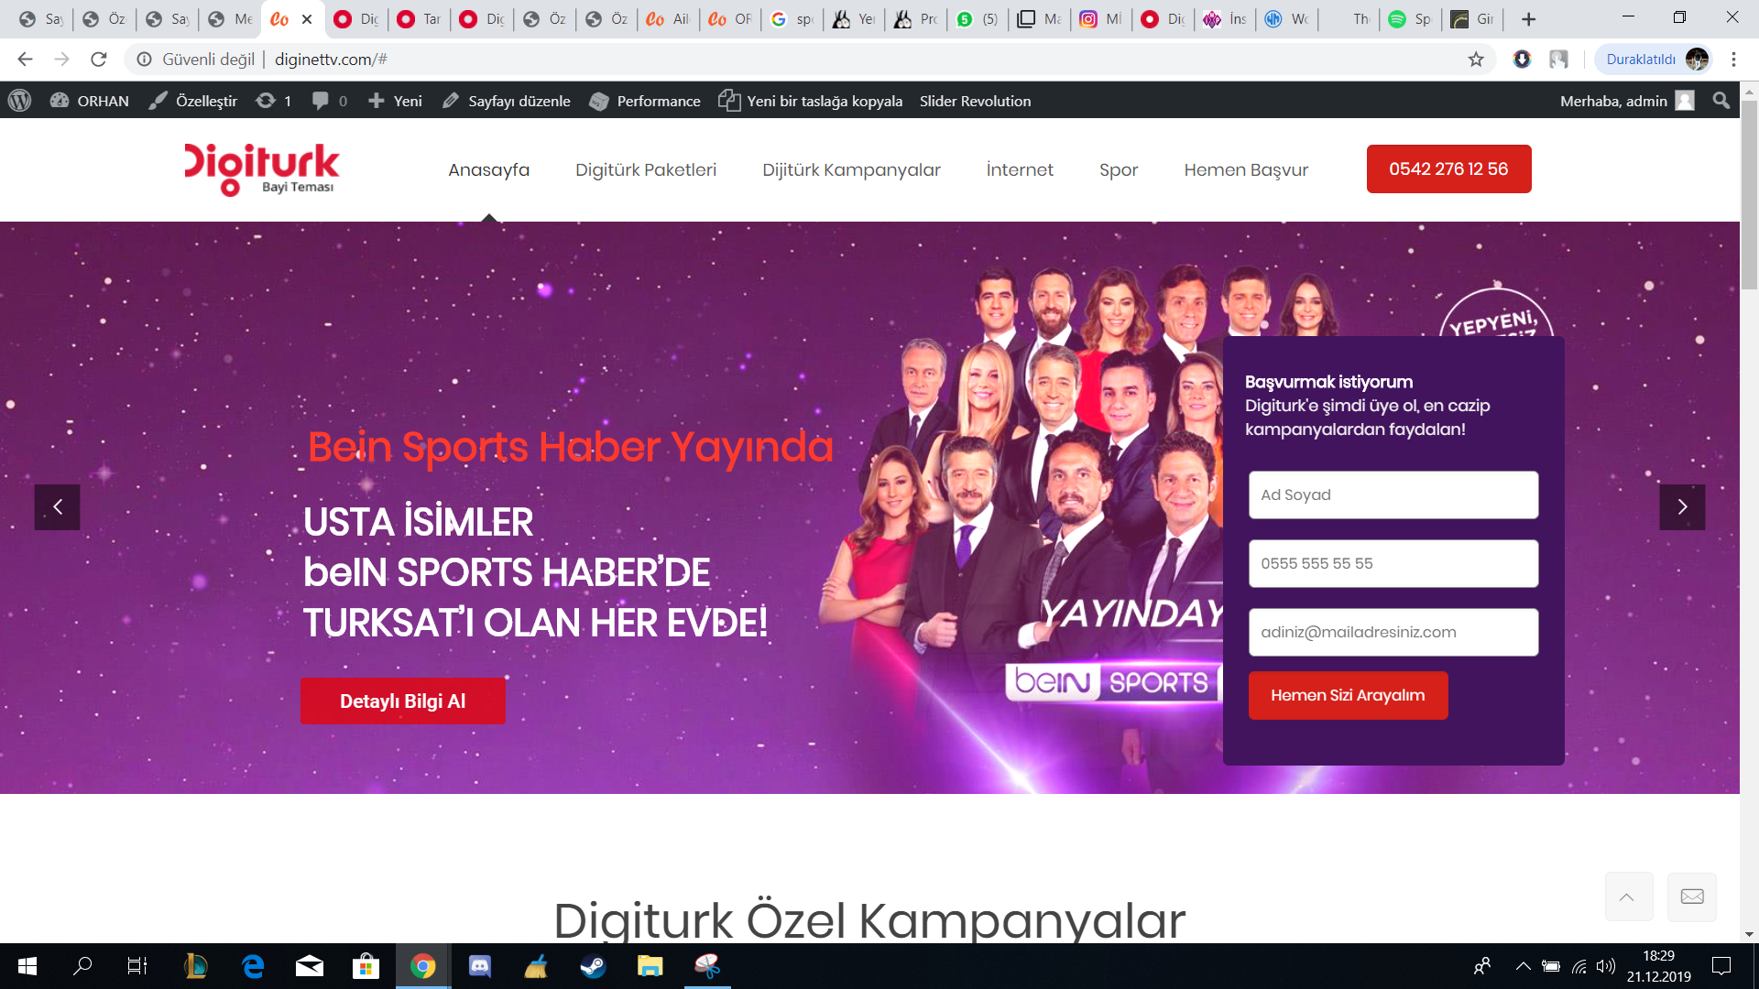Click the volume speaker tray icon
1759x989 pixels.
pos(1605,966)
